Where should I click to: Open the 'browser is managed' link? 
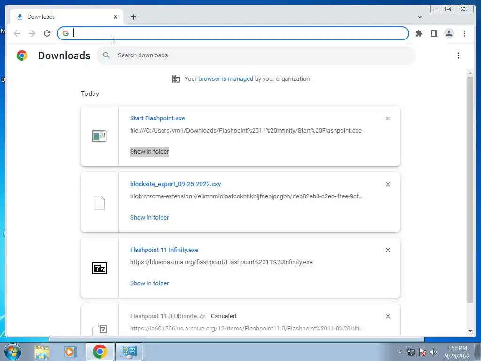coord(225,79)
